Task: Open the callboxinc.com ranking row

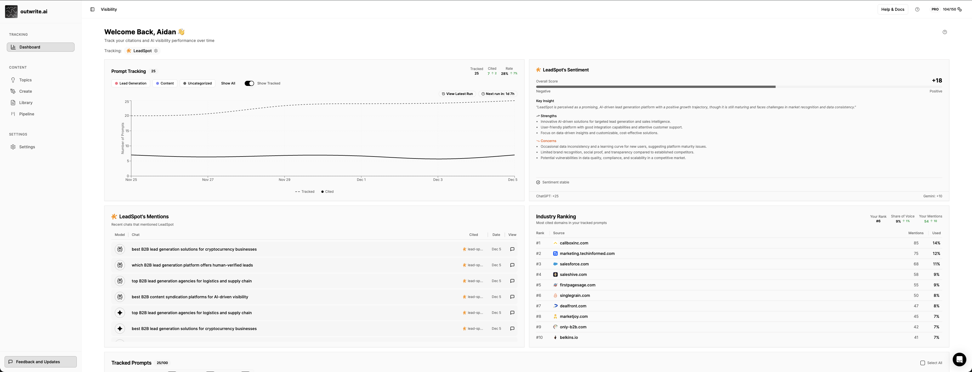Action: point(574,243)
